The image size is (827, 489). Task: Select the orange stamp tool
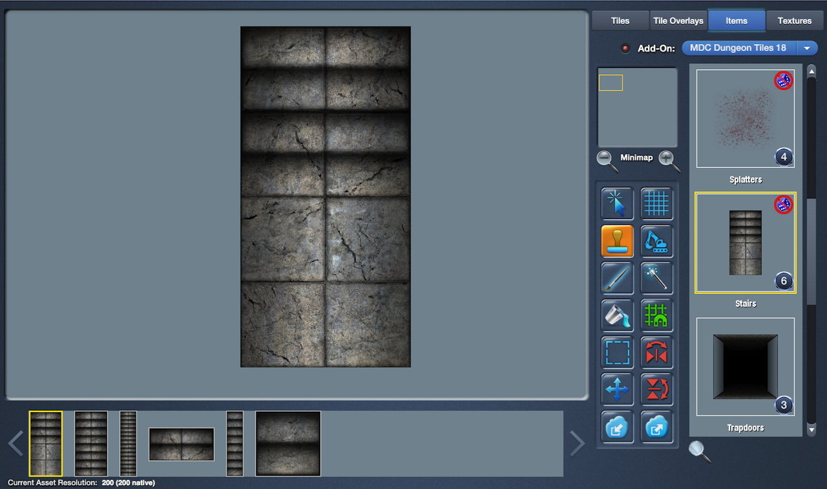tap(617, 241)
